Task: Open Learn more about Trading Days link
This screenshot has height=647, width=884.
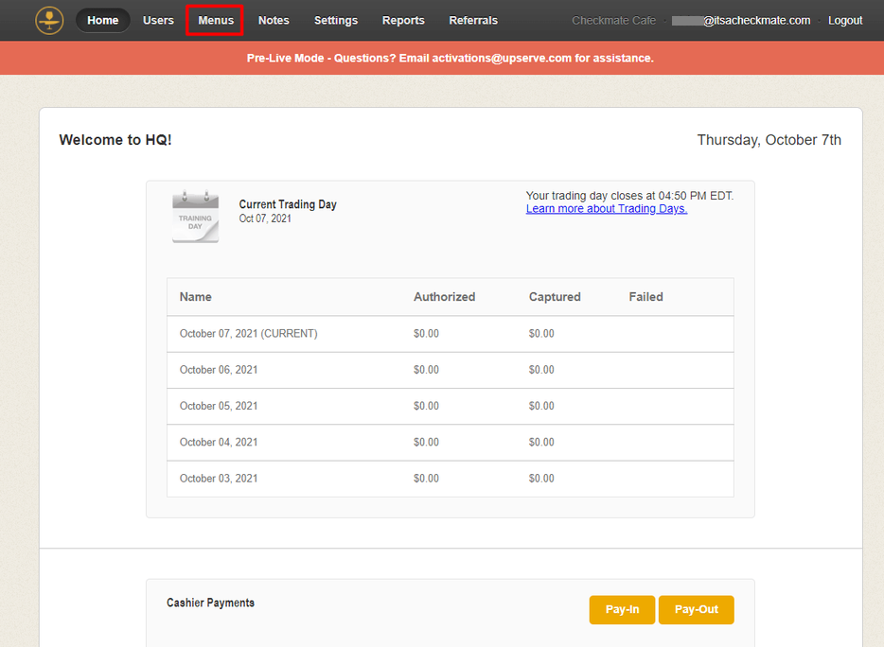Action: 607,209
